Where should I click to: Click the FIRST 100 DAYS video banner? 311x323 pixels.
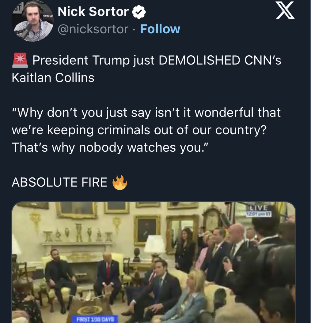[96, 319]
